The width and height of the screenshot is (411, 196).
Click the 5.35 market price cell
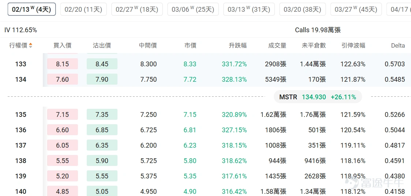pos(190,176)
